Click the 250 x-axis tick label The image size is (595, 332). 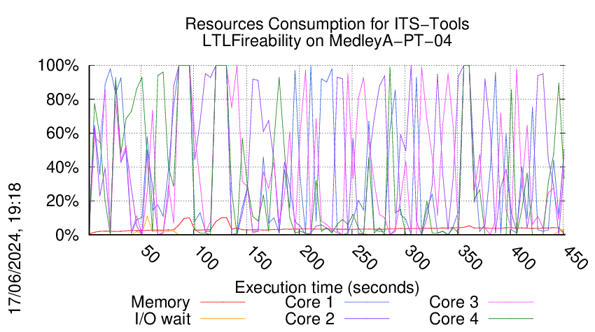point(363,258)
